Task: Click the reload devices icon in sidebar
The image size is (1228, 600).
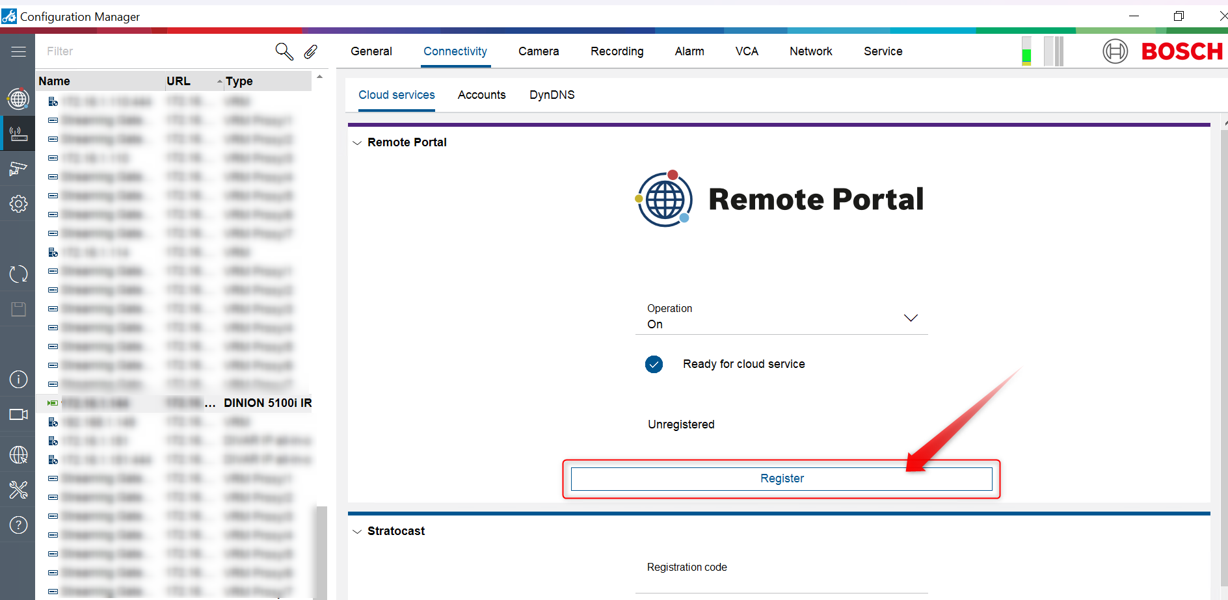Action: [18, 274]
